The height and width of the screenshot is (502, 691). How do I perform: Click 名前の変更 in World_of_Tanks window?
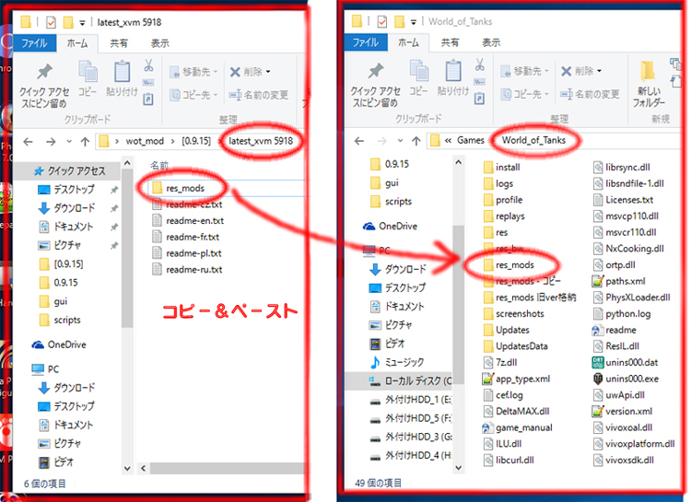point(590,94)
